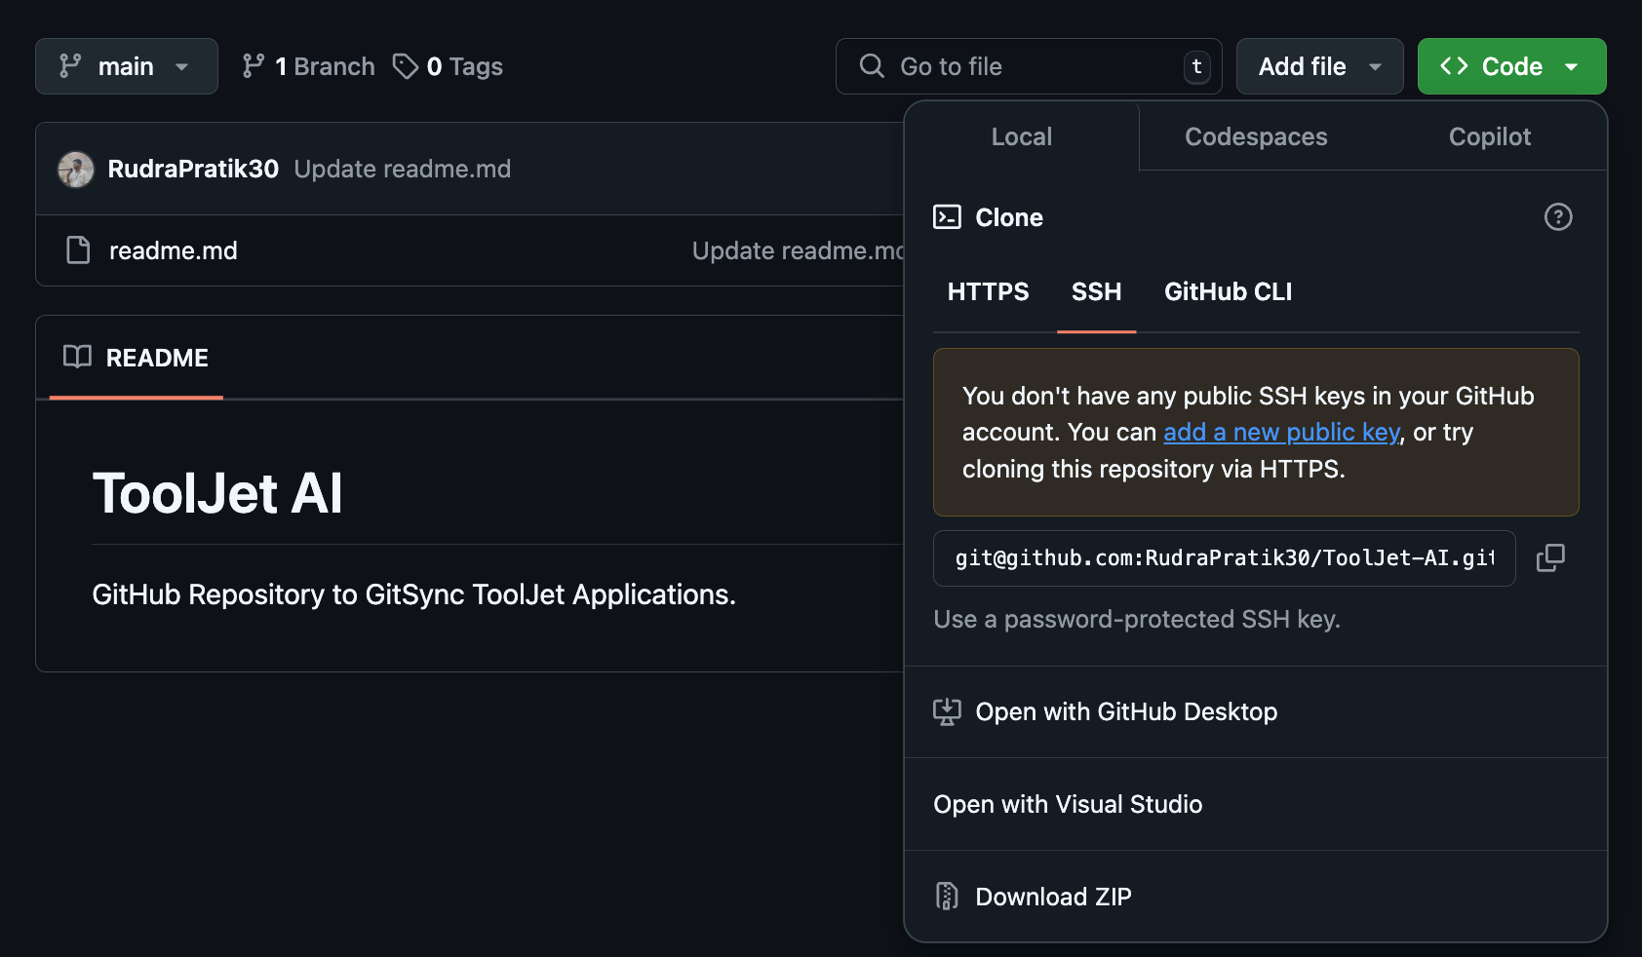Expand the main branch selector

126,65
